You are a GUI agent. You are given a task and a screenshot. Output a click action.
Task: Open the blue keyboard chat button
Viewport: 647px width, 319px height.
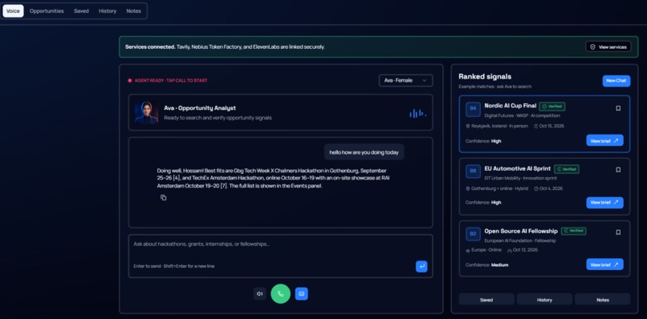coord(302,294)
